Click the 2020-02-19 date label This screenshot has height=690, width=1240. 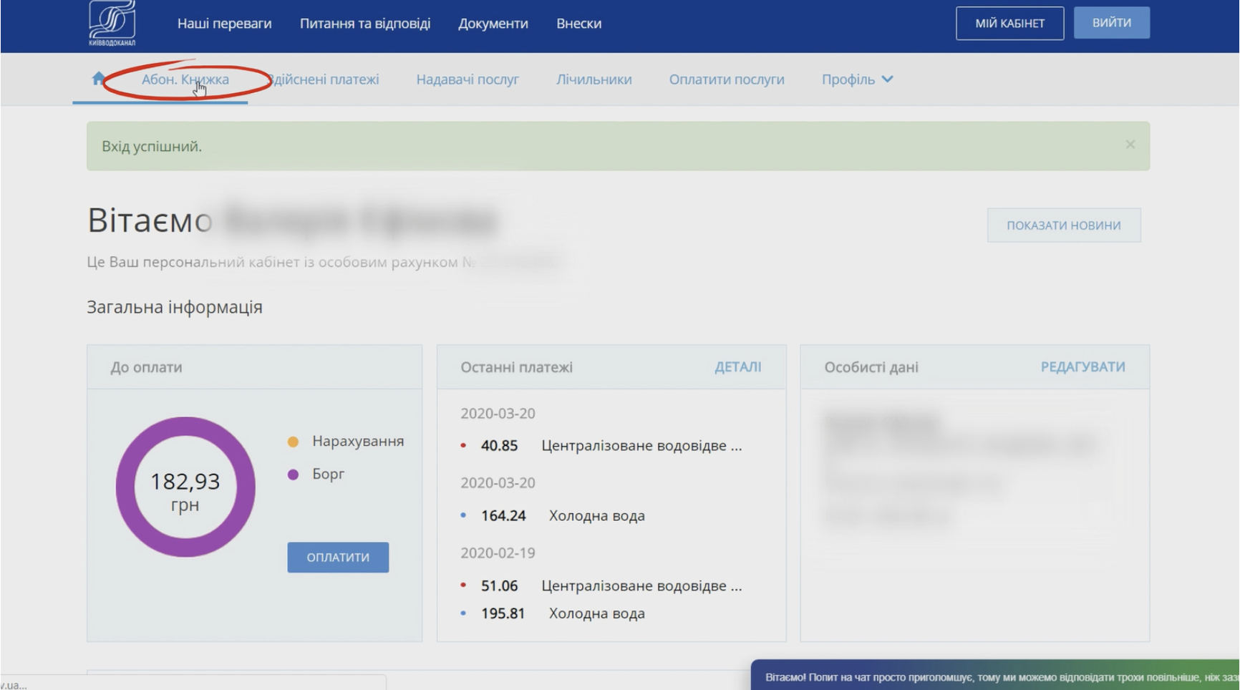tap(498, 553)
